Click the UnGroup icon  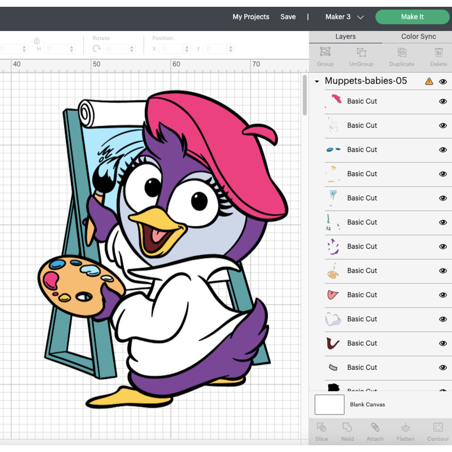361,56
